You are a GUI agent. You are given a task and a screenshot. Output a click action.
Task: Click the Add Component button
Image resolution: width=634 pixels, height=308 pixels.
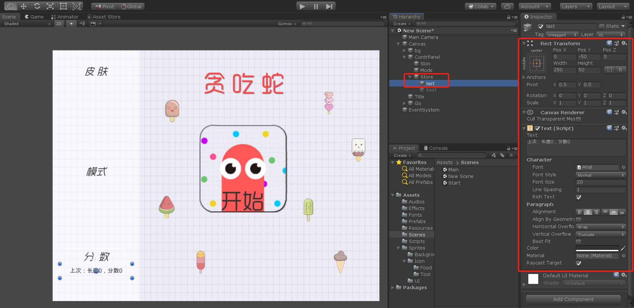click(573, 299)
